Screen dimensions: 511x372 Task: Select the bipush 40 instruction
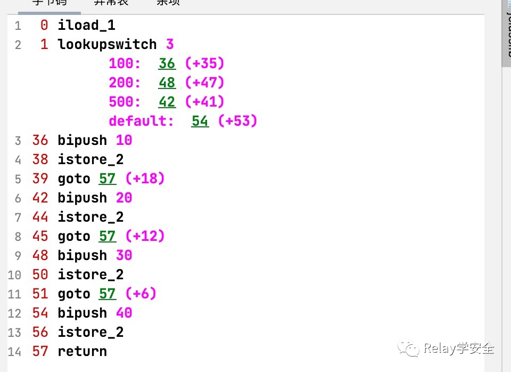[x=95, y=313]
